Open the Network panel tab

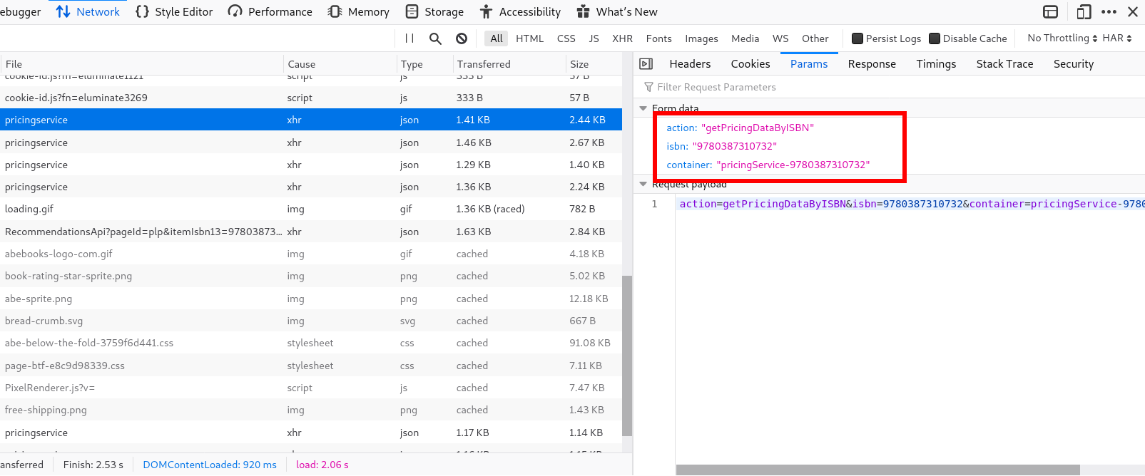click(88, 11)
